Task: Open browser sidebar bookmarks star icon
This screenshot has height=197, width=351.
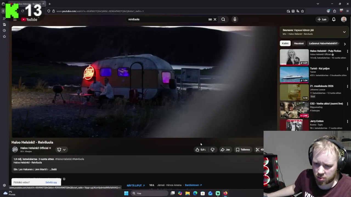Action: click(4, 36)
